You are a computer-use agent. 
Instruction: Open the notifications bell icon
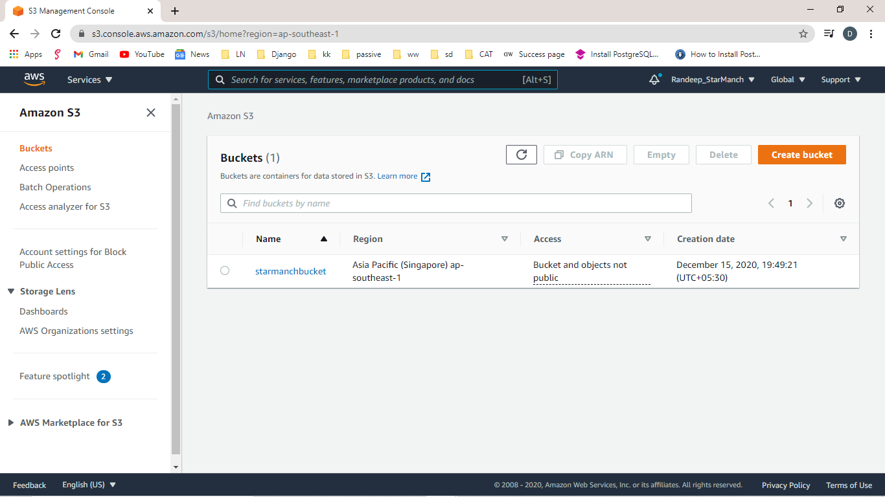pos(654,80)
